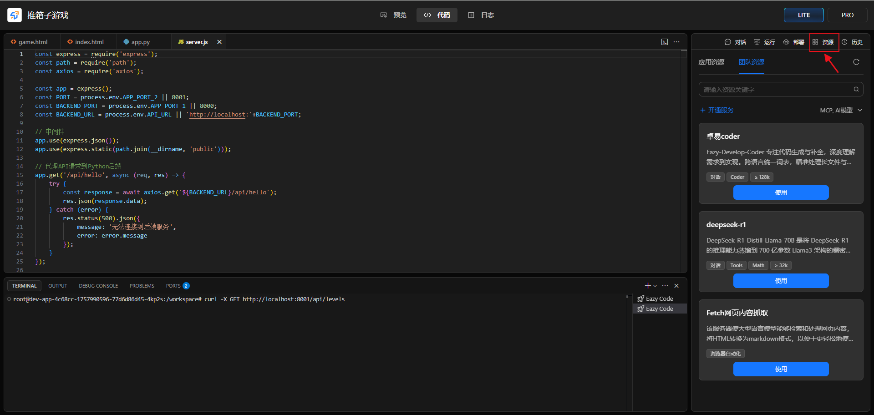Viewport: 874px width, 415px height.
Task: Expand the MCP, AI模型 filter dropdown
Action: point(841,110)
